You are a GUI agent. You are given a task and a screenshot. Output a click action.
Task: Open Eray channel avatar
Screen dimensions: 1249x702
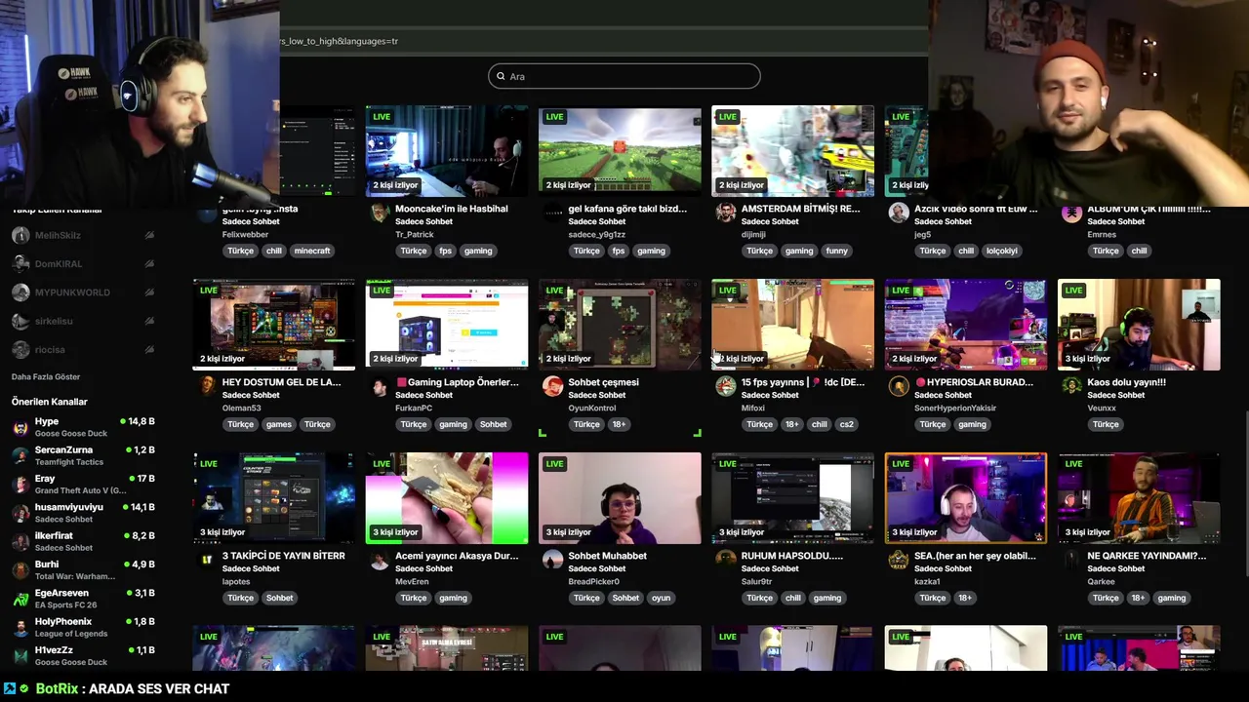20,485
